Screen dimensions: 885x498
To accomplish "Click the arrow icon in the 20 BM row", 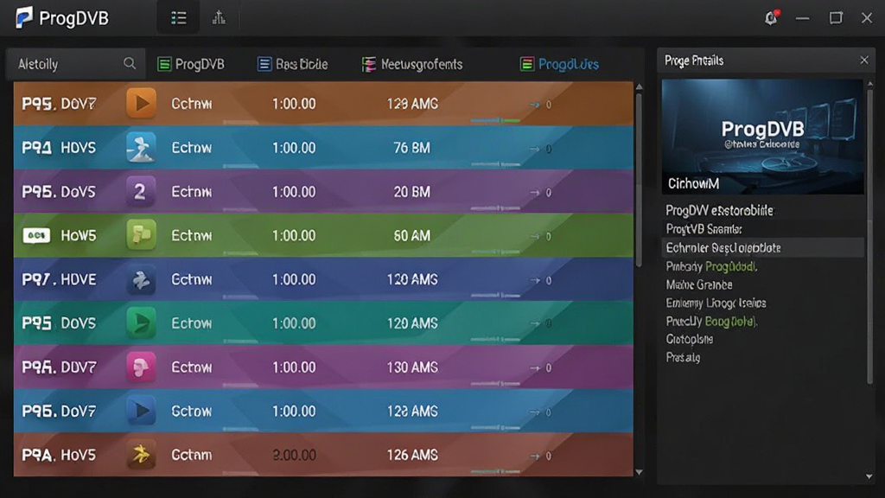I will (534, 193).
